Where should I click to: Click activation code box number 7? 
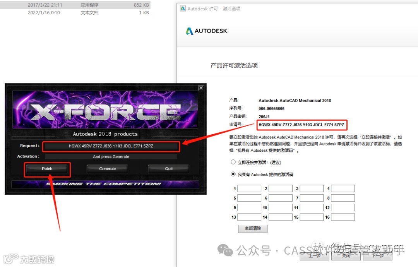[312, 198]
